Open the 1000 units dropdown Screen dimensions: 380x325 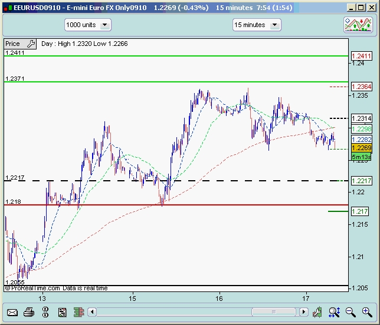click(x=87, y=25)
